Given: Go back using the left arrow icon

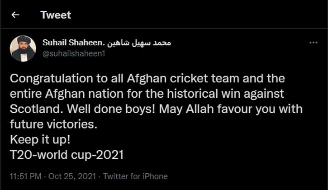Looking at the screenshot, I should tap(15, 15).
